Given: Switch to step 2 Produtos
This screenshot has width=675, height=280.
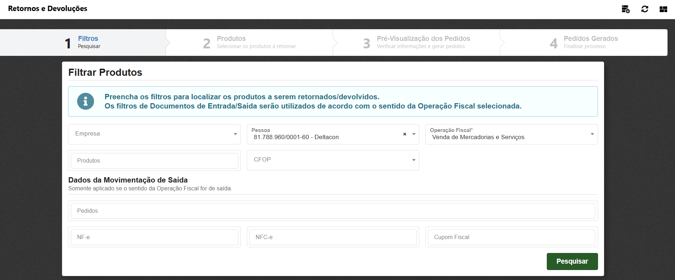Looking at the screenshot, I should point(249,42).
